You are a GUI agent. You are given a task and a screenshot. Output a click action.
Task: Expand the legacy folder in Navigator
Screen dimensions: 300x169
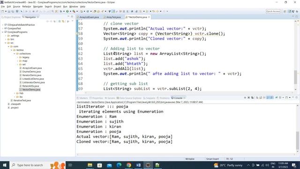pyautogui.click(x=18, y=57)
